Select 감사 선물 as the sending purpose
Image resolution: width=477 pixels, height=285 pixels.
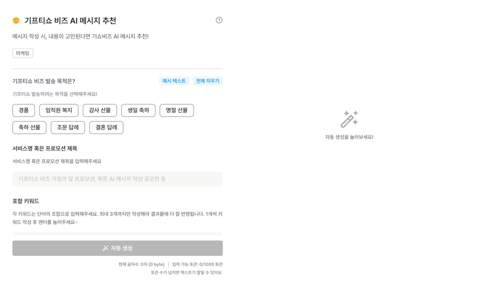tap(100, 110)
